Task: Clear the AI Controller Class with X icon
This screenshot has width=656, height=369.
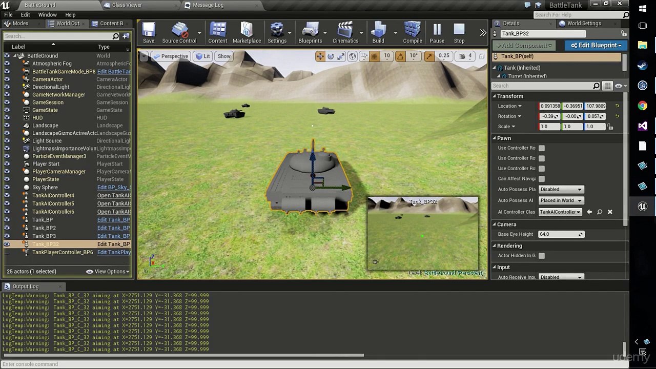Action: click(x=610, y=212)
